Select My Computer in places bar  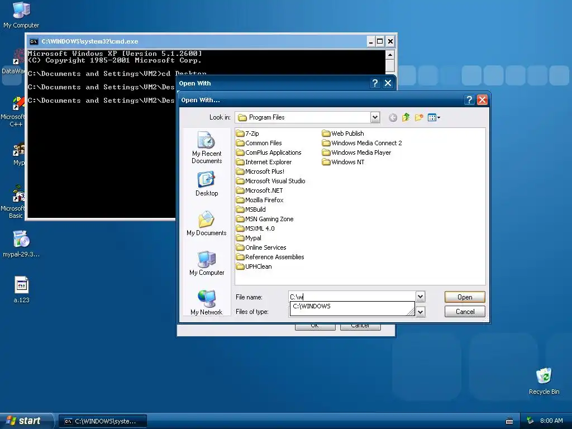click(207, 263)
